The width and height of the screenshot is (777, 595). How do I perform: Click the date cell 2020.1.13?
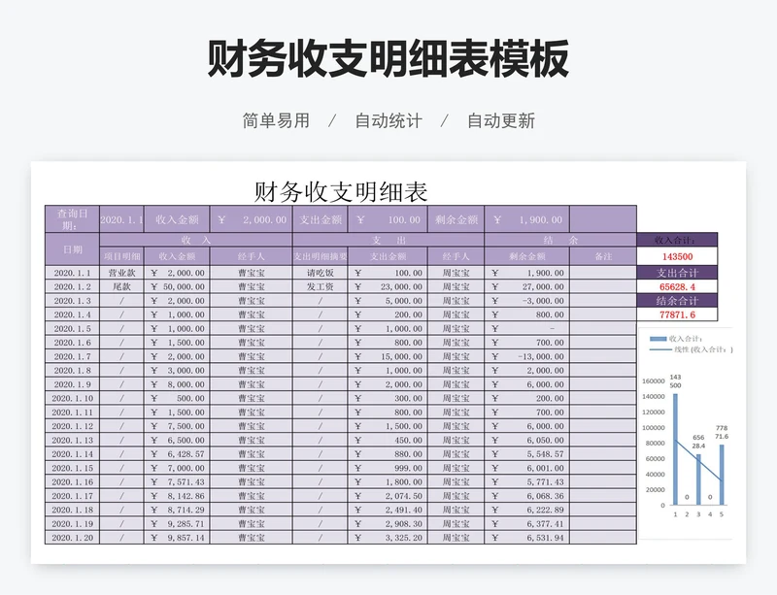(x=72, y=441)
